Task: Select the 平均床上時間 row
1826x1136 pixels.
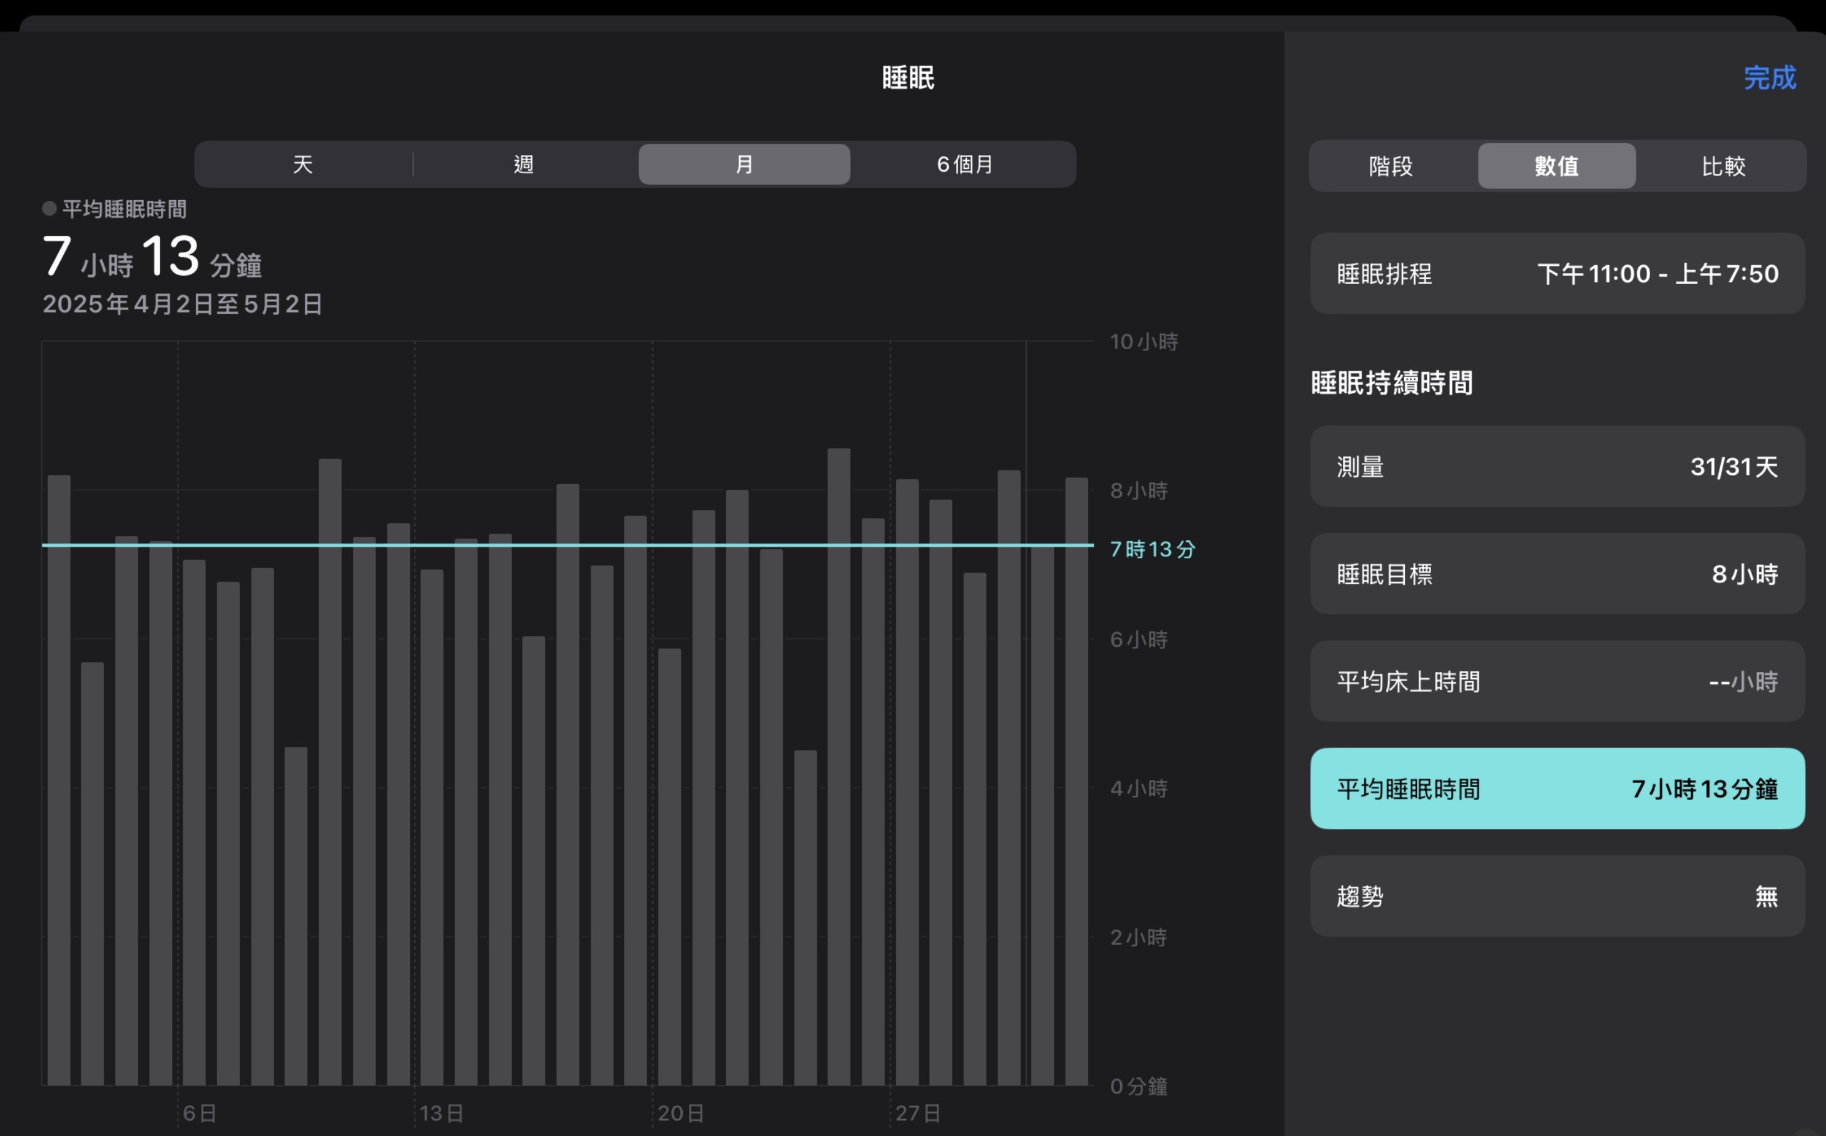Action: (1557, 681)
